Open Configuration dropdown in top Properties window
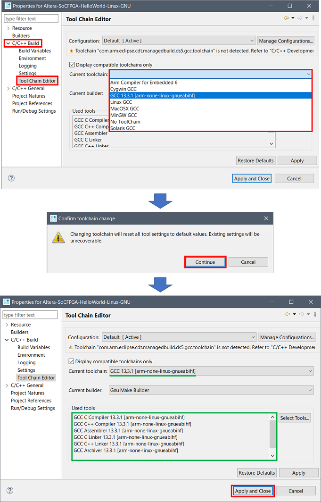The image size is (321, 502). click(x=178, y=41)
